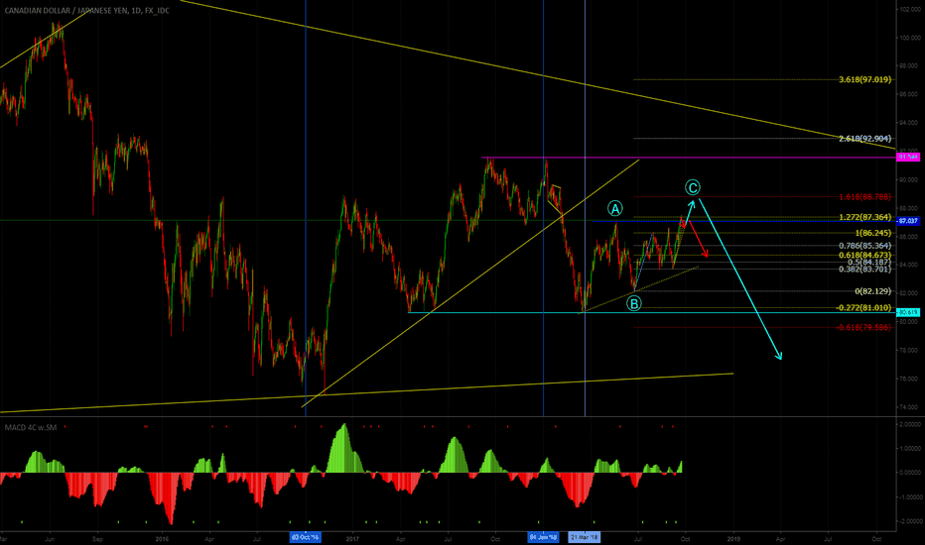Image resolution: width=925 pixels, height=545 pixels.
Task: Select the MACD 4C w.SM indicator label
Action: 31,427
